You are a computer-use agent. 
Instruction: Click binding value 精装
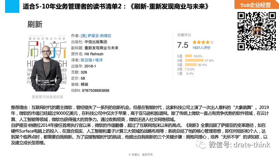[84, 85]
